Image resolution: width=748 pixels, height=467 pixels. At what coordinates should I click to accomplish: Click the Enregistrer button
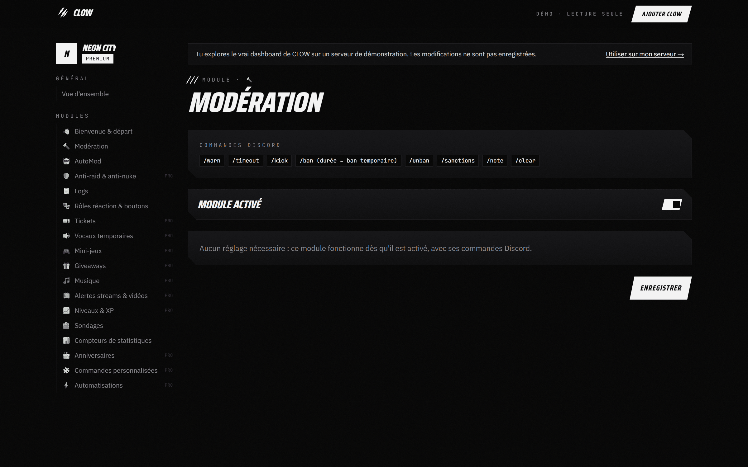click(661, 288)
